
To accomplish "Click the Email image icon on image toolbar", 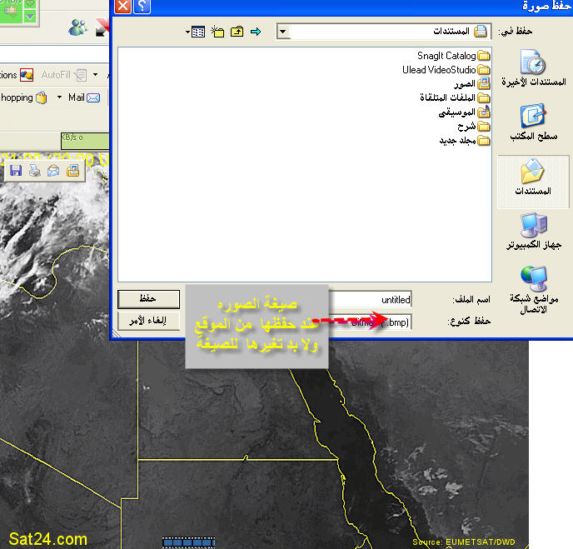I will click(x=53, y=171).
